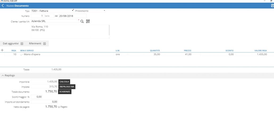Toggle the Pagato checkbox
Image resolution: width=274 pixels, height=114 pixels.
(59, 107)
